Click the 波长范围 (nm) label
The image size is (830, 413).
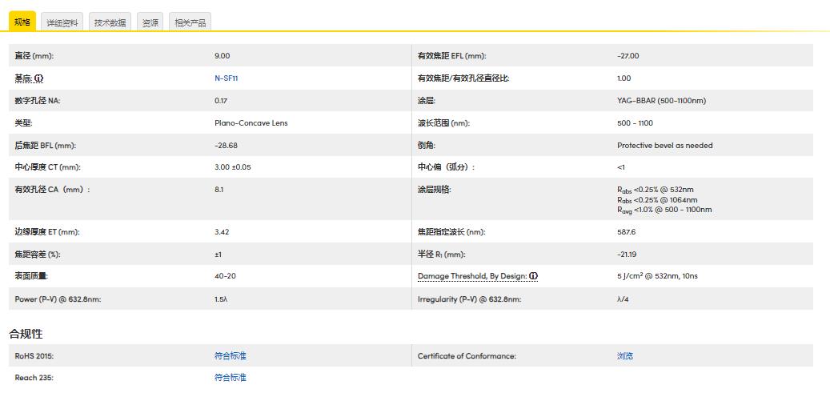[x=443, y=122]
